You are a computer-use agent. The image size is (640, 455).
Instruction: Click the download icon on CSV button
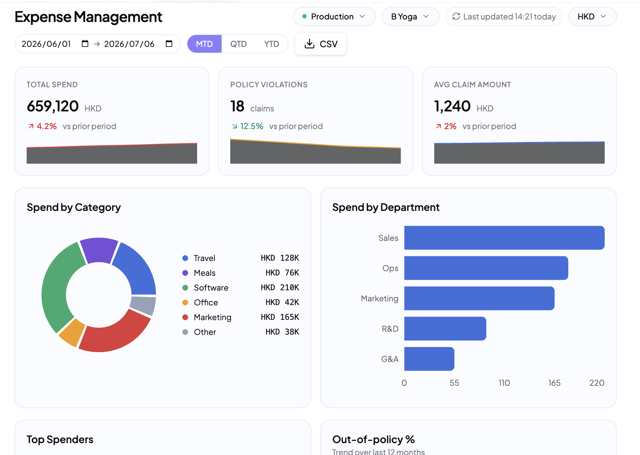coord(310,44)
